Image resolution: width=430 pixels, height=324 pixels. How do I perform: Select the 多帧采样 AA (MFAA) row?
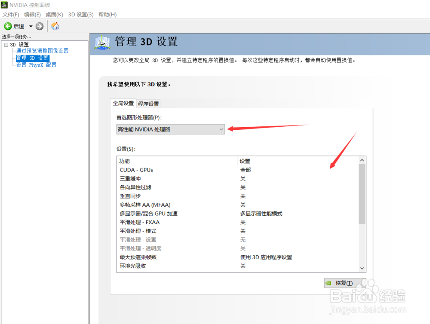[237, 205]
